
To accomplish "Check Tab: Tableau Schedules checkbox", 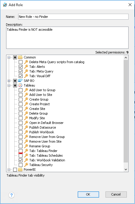I will point(20,155).
